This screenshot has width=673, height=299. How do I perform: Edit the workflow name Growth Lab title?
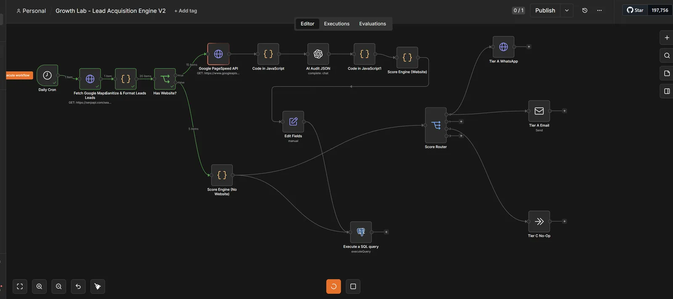click(111, 11)
